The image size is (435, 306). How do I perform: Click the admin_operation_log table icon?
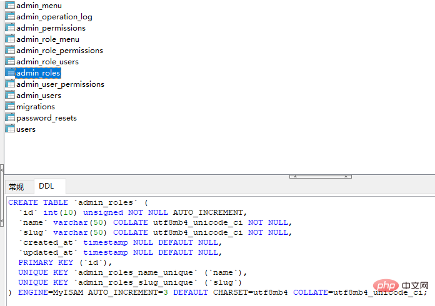click(10, 17)
